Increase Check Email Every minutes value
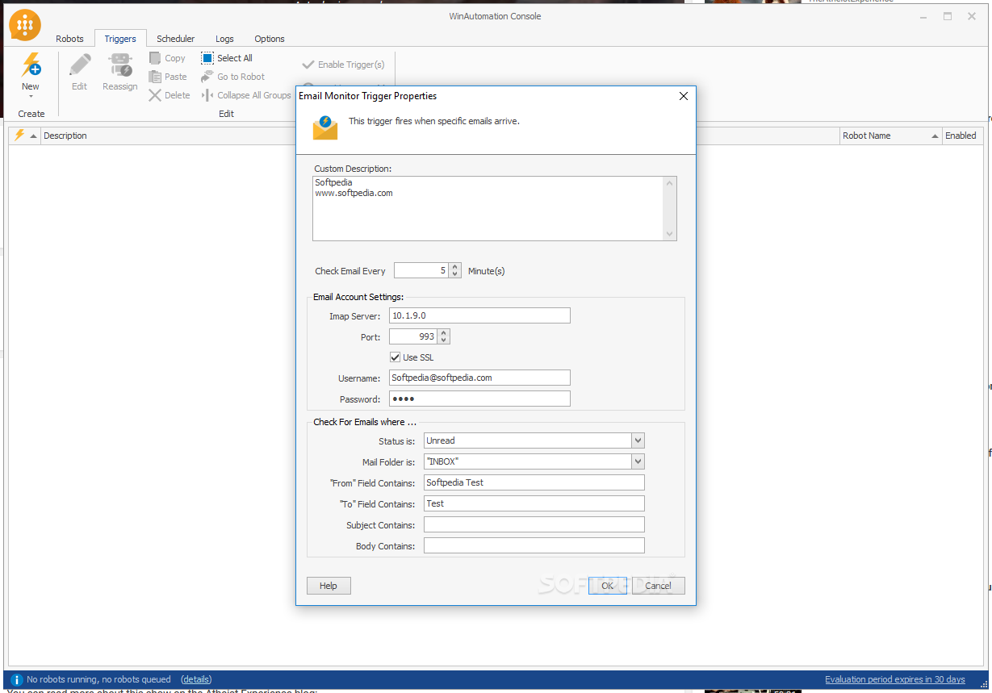 coord(455,267)
